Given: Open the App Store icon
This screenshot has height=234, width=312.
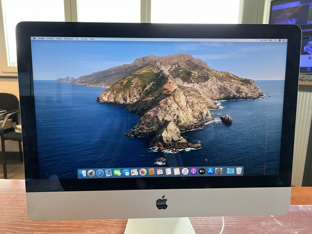Looking at the screenshot, I should (210, 171).
